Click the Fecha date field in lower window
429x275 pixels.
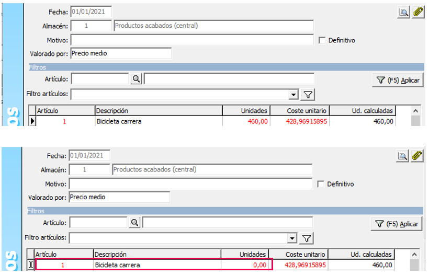(89, 156)
